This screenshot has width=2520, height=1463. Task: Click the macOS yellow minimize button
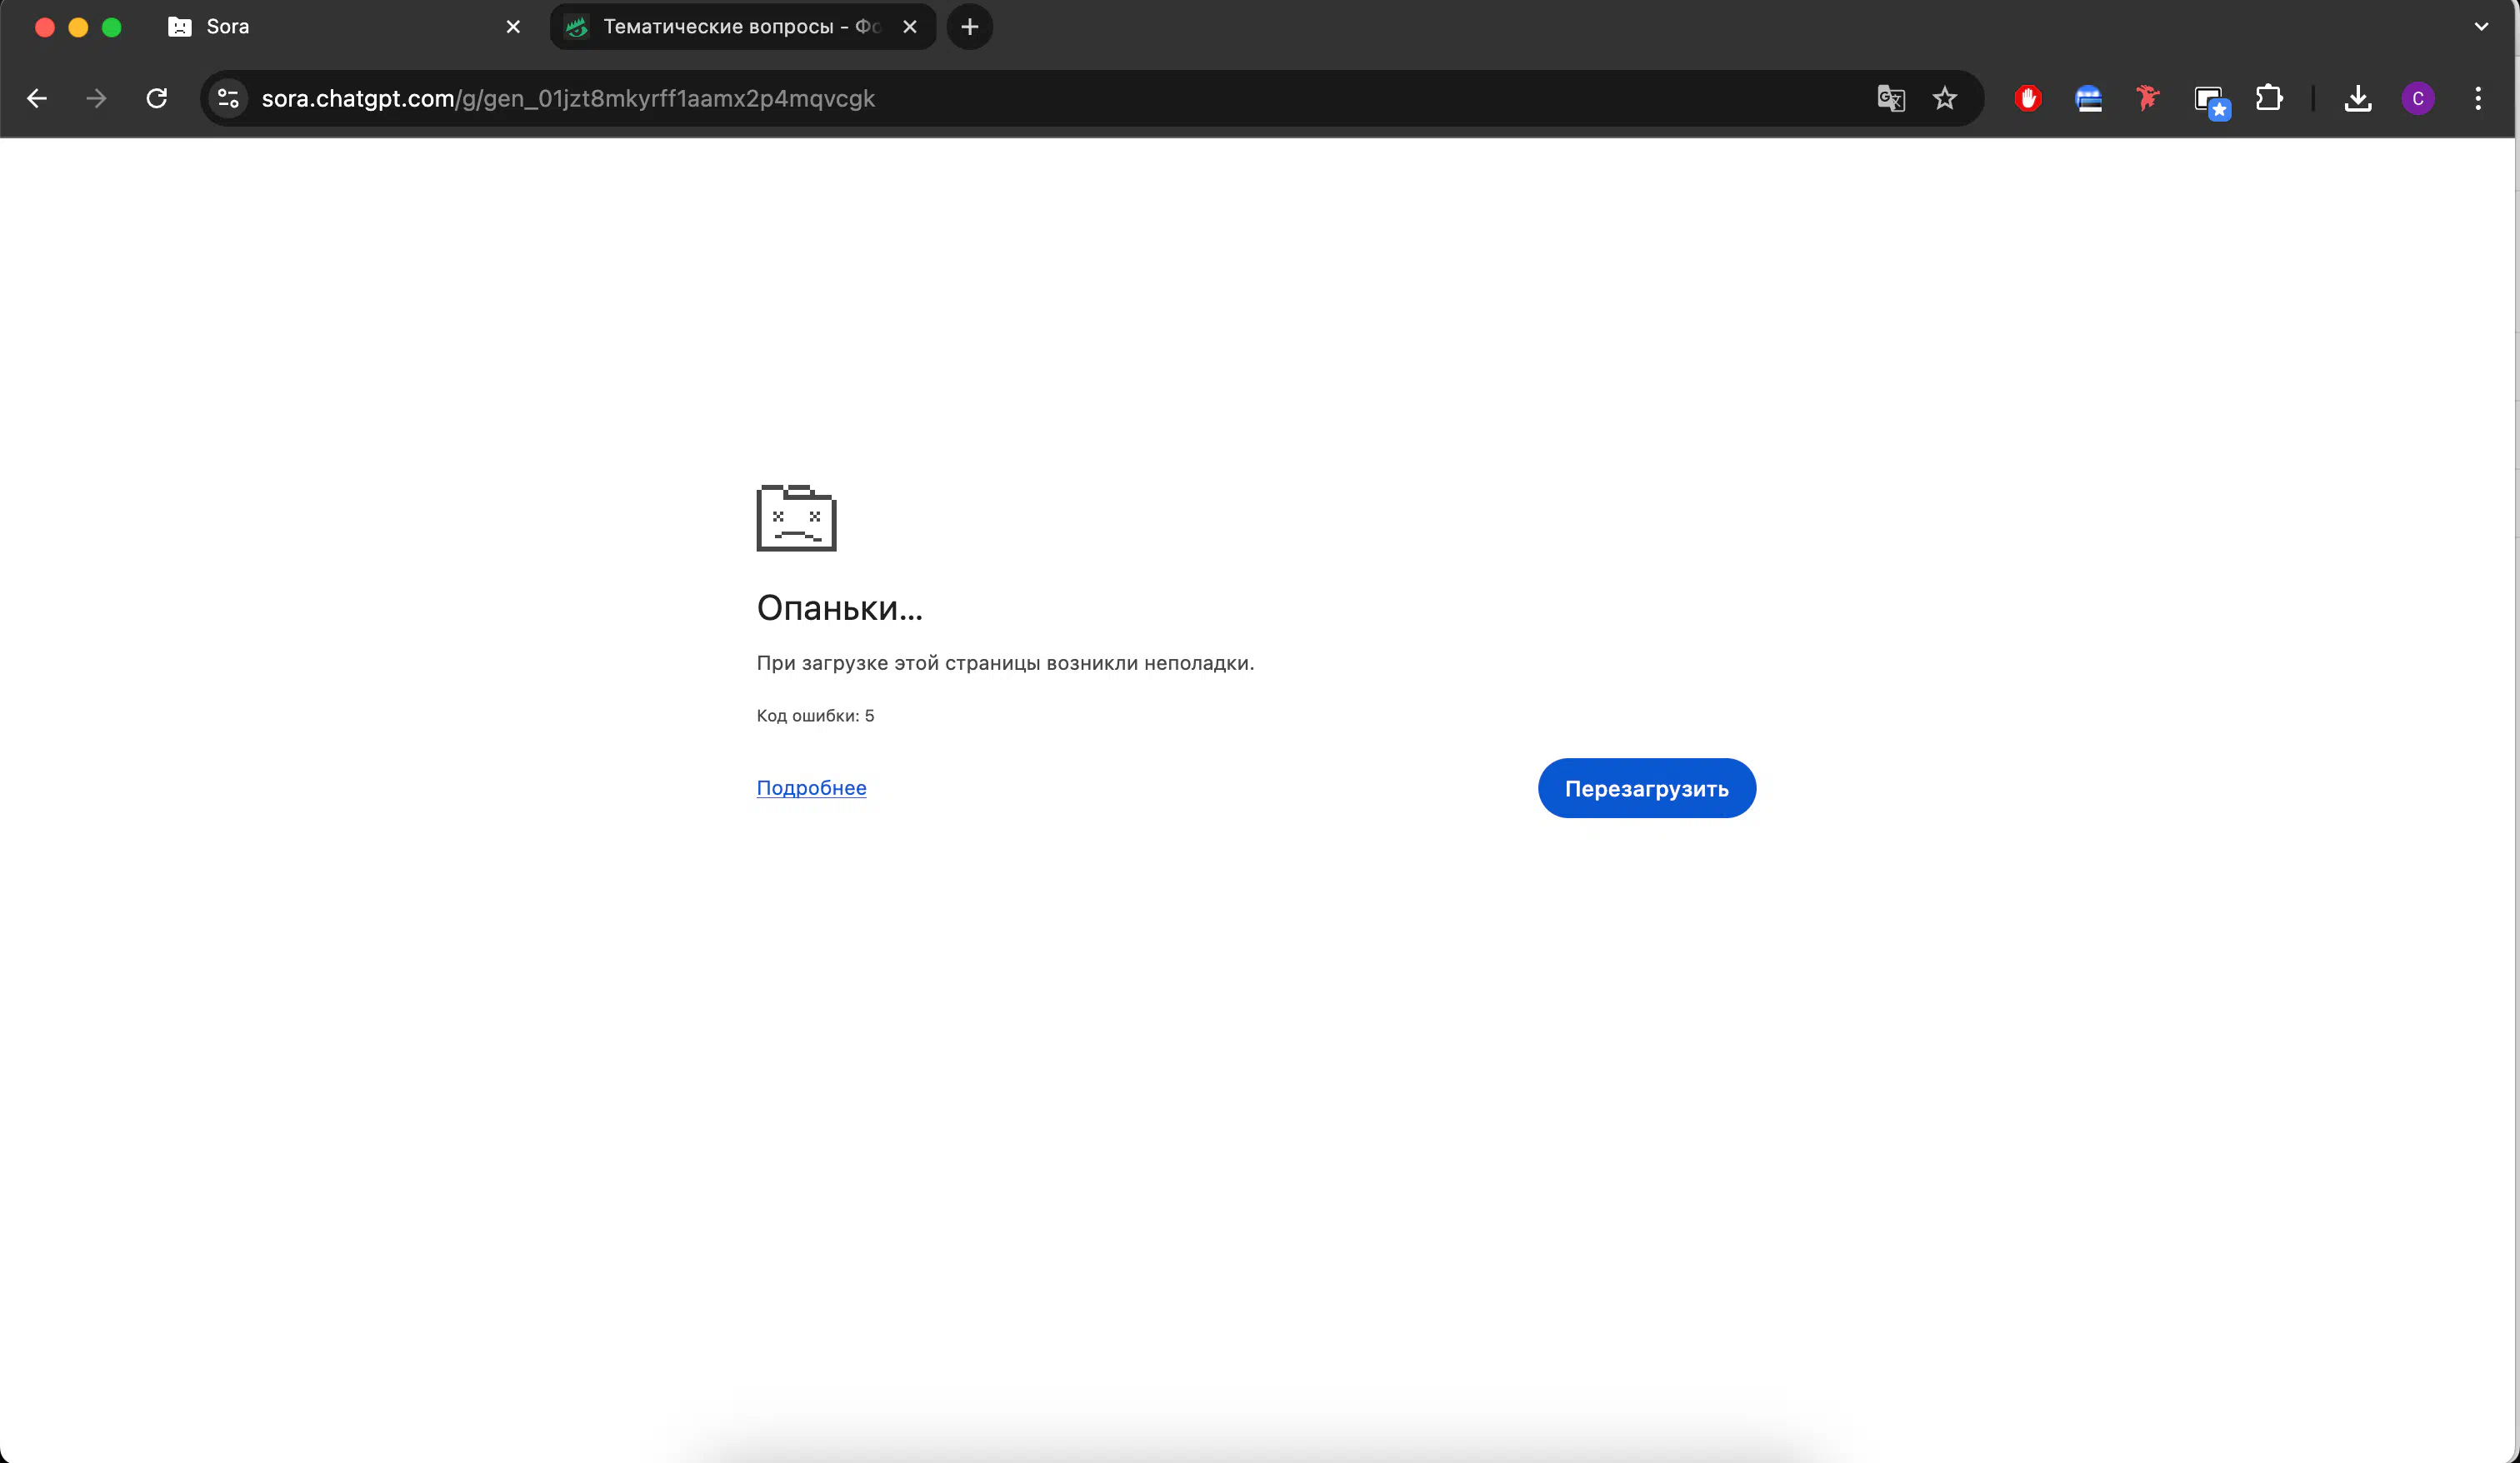(x=78, y=27)
